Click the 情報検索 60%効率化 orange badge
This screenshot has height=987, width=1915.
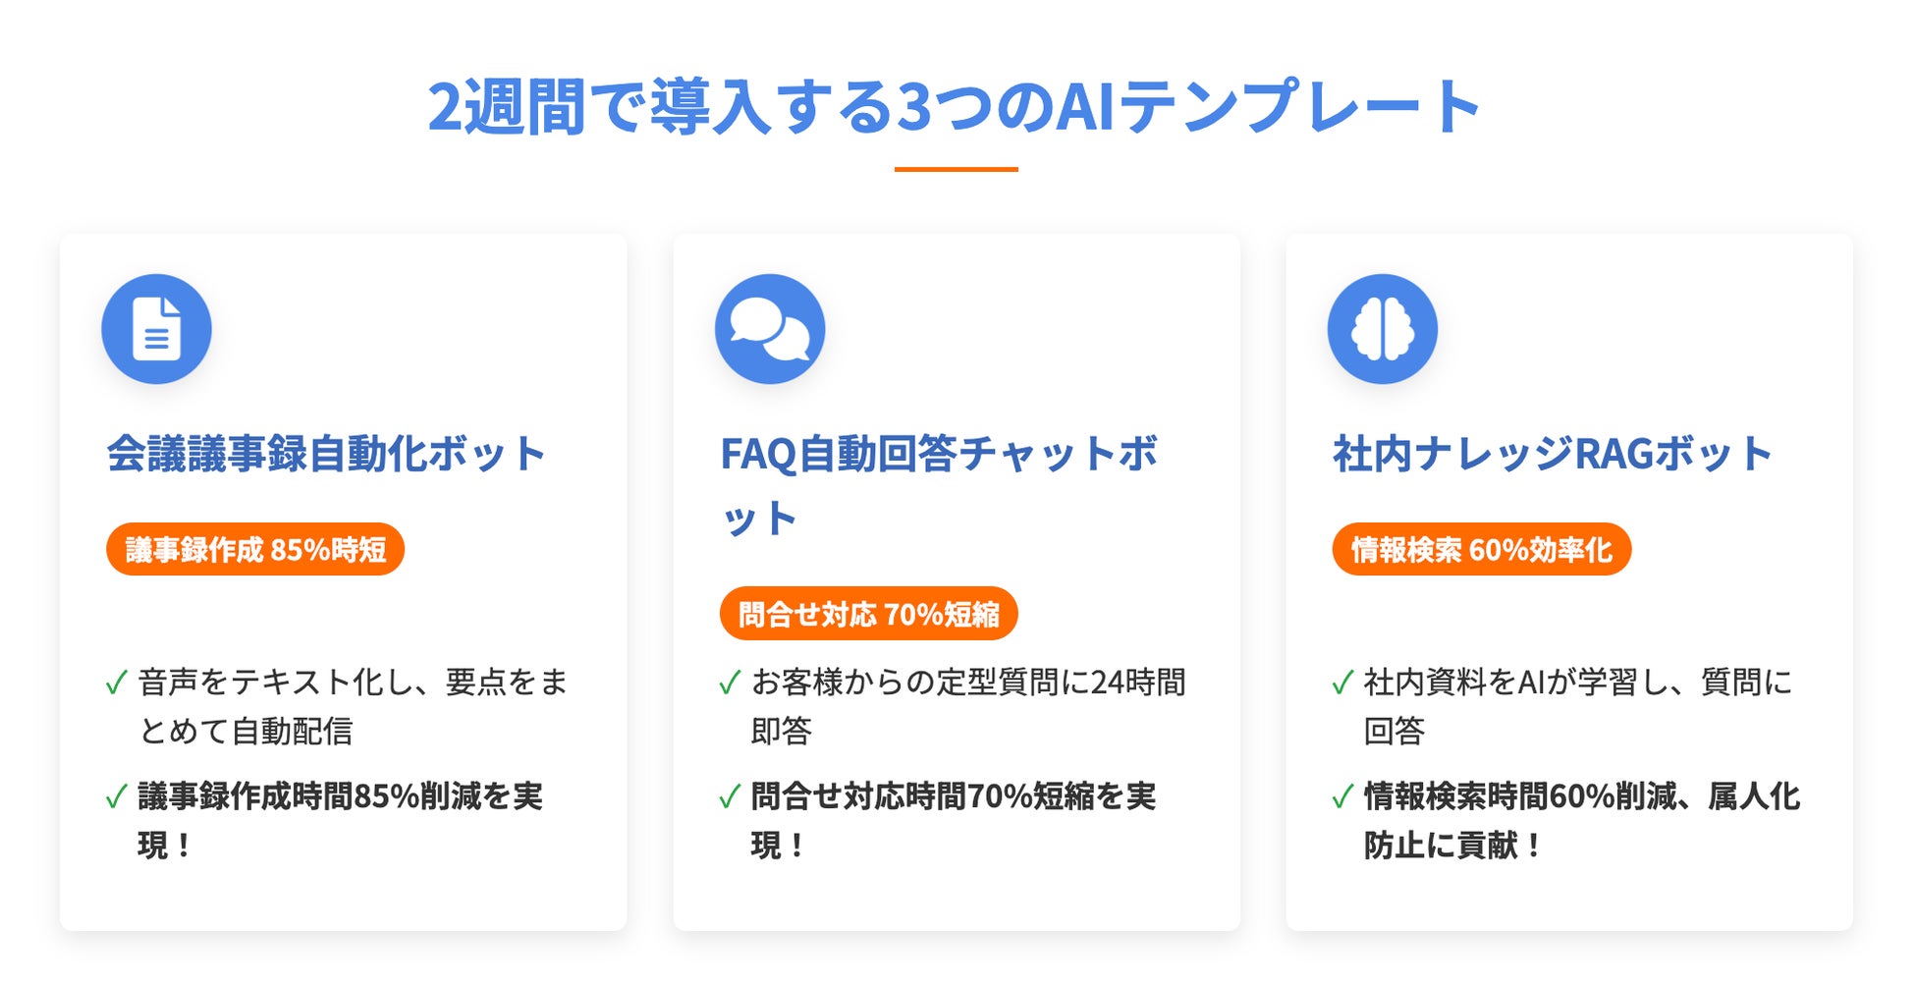pyautogui.click(x=1481, y=550)
